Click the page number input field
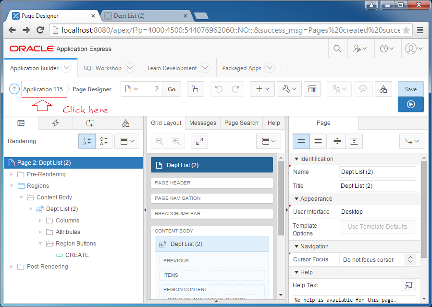 click(x=151, y=89)
